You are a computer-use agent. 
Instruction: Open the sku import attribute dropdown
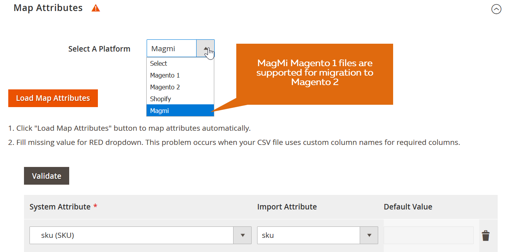point(318,235)
